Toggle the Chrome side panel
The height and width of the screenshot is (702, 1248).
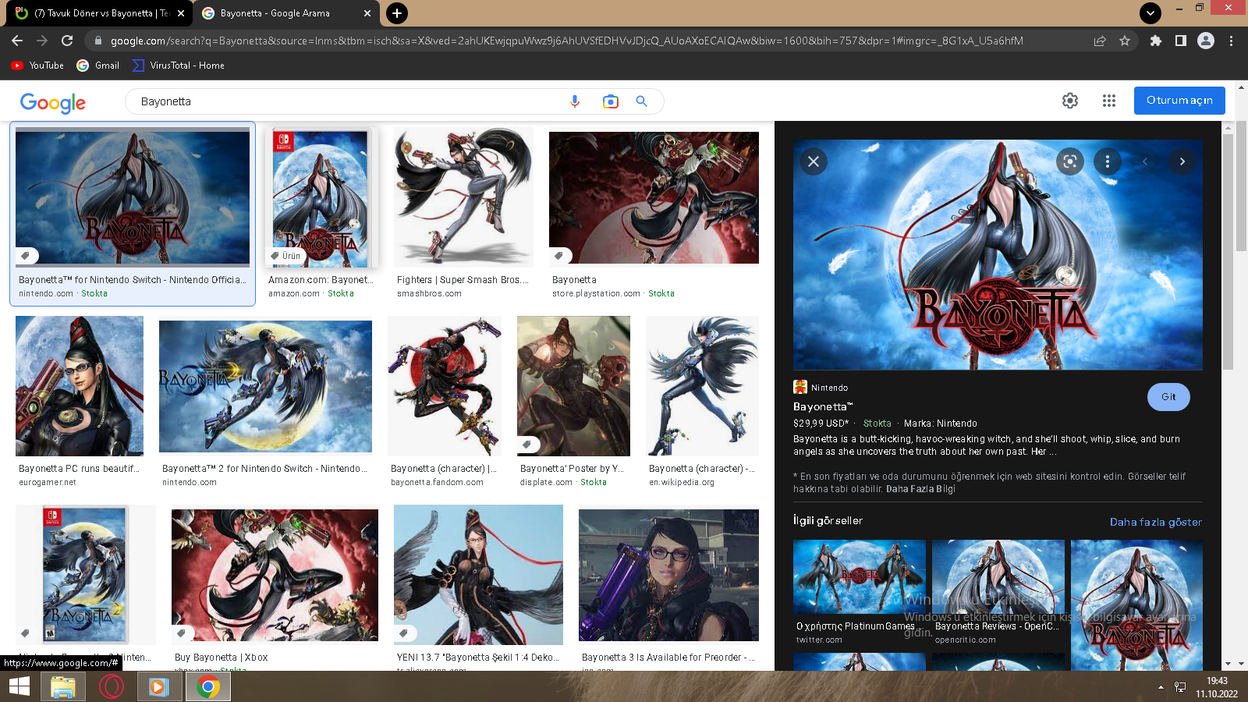tap(1181, 41)
